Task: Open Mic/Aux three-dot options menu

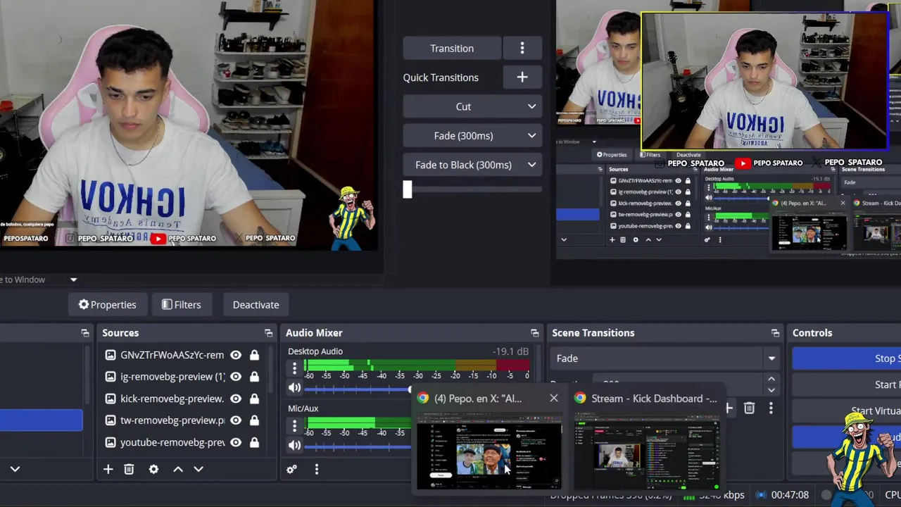Action: pos(294,425)
